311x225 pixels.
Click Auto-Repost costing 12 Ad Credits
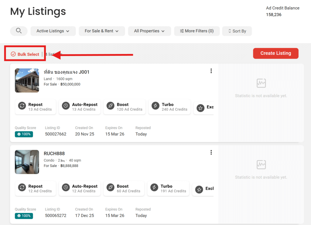pos(80,189)
